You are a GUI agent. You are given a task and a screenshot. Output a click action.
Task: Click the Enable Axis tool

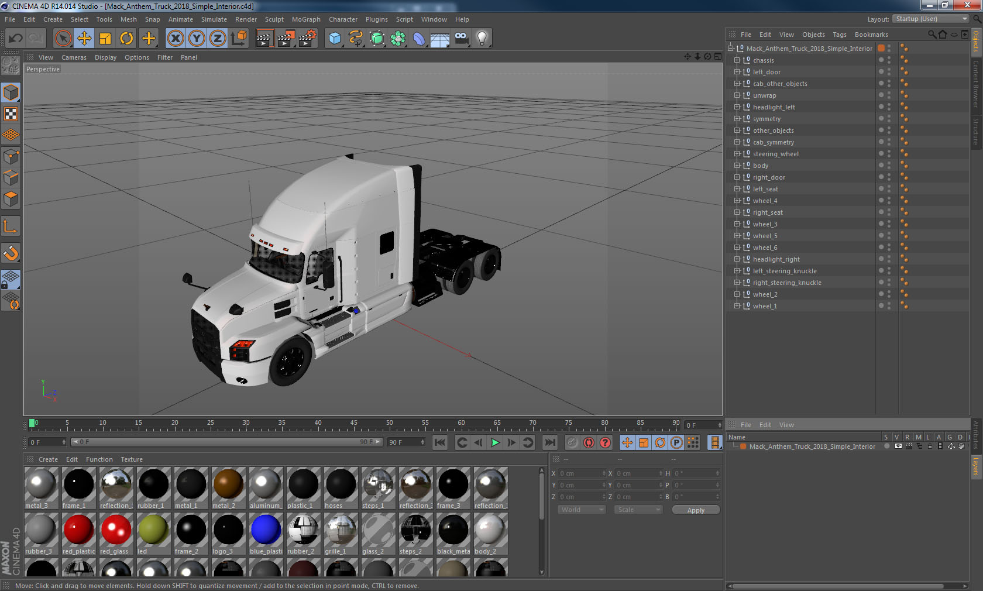coord(11,226)
